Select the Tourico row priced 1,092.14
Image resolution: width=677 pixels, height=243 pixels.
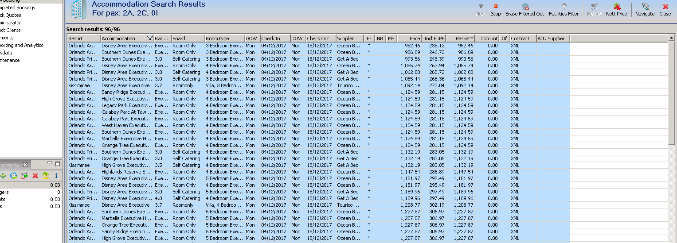318,85
